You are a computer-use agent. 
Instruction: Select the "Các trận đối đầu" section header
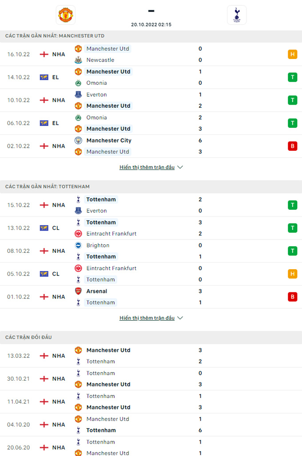click(x=29, y=337)
